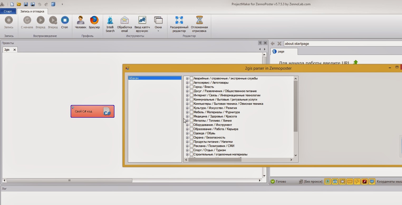
Task: Check Город / Власть checkbox
Action: click(192, 87)
